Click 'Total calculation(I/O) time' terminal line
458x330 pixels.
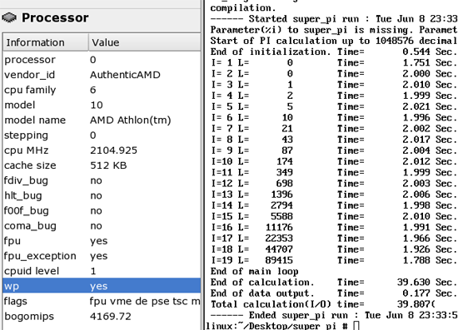coord(323,304)
